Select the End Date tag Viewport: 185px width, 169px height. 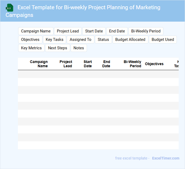coord(117,31)
